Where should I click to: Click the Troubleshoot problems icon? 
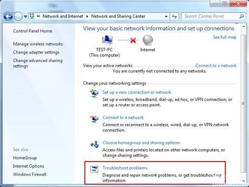[94, 169]
